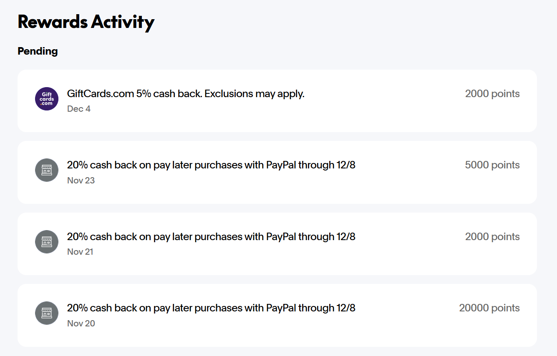
Task: Open the Nov 21 PayPal pay later reward title
Action: tap(211, 237)
